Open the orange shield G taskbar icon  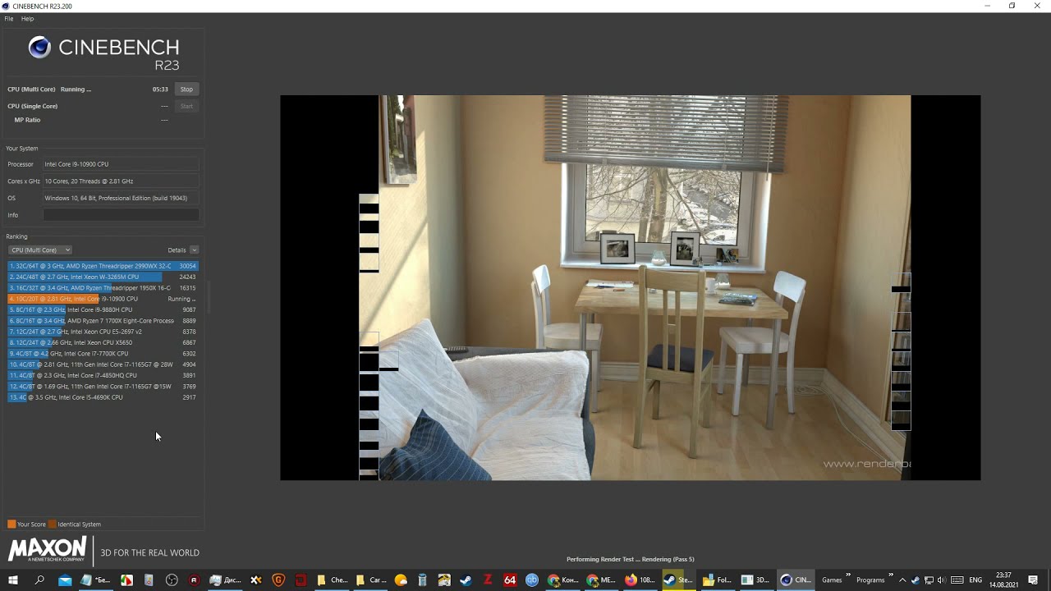tap(278, 580)
